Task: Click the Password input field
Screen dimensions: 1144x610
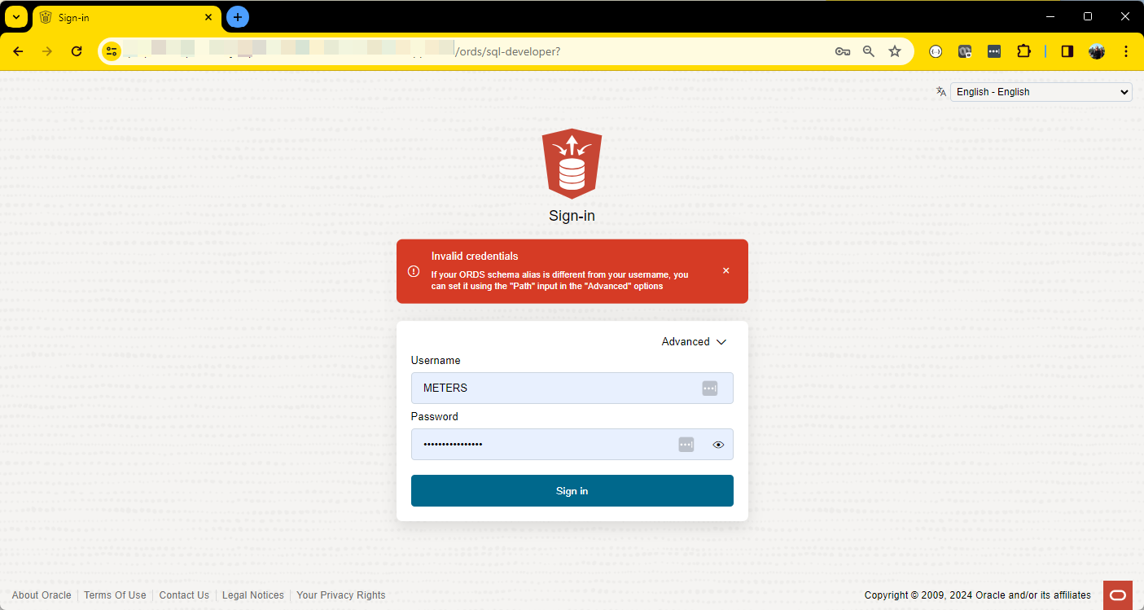Action: [572, 445]
